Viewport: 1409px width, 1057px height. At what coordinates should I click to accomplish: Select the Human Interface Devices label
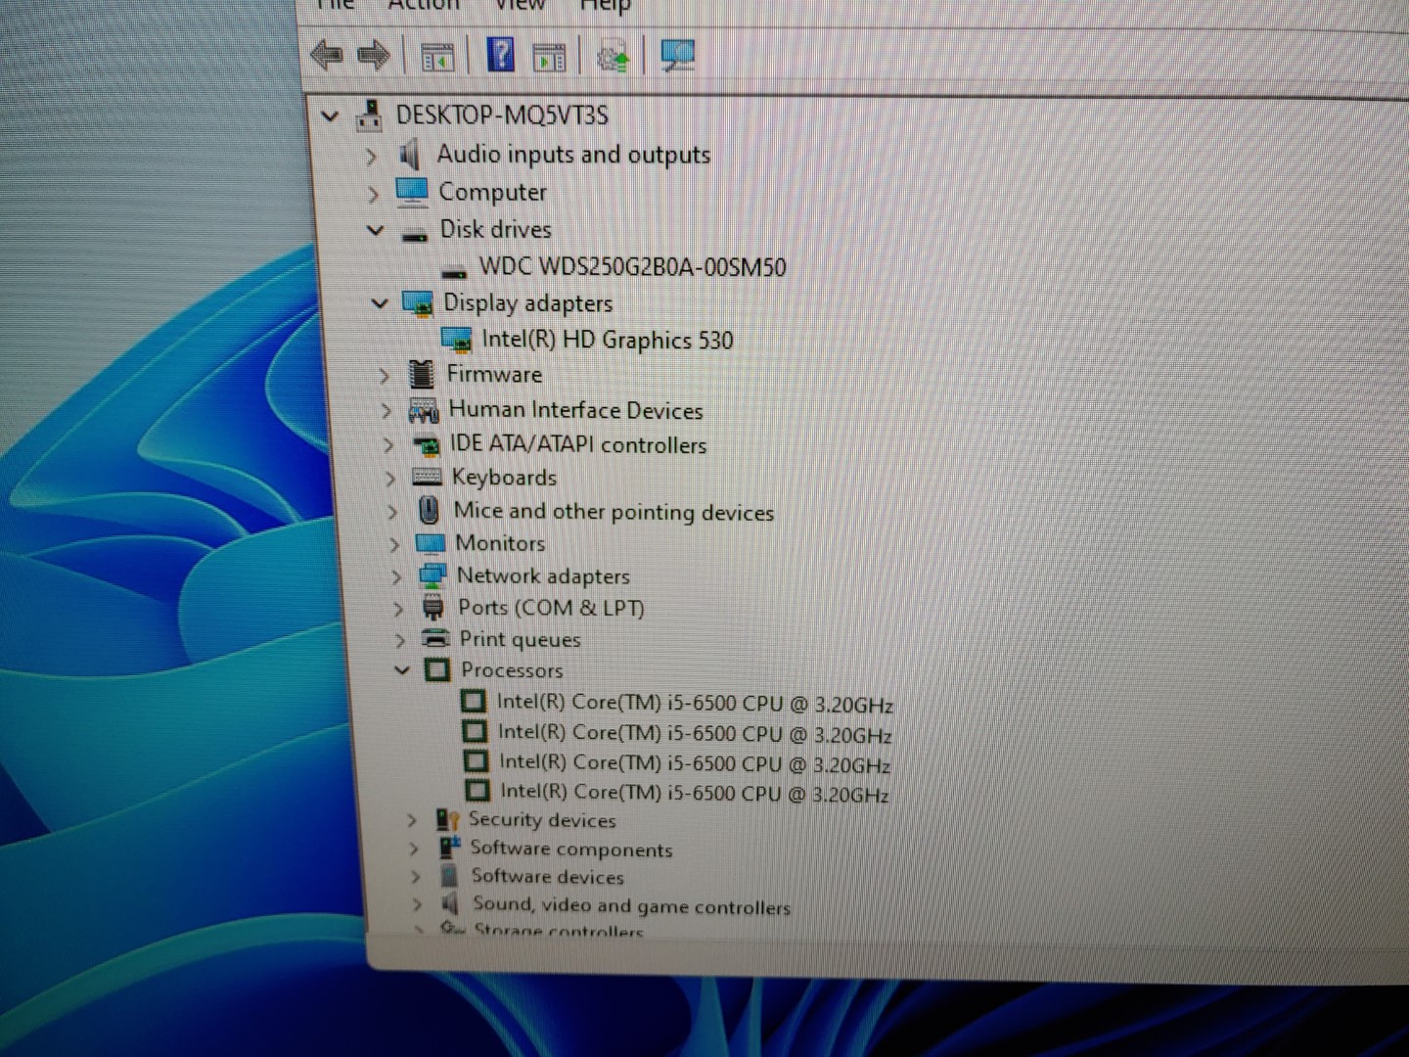click(x=575, y=410)
